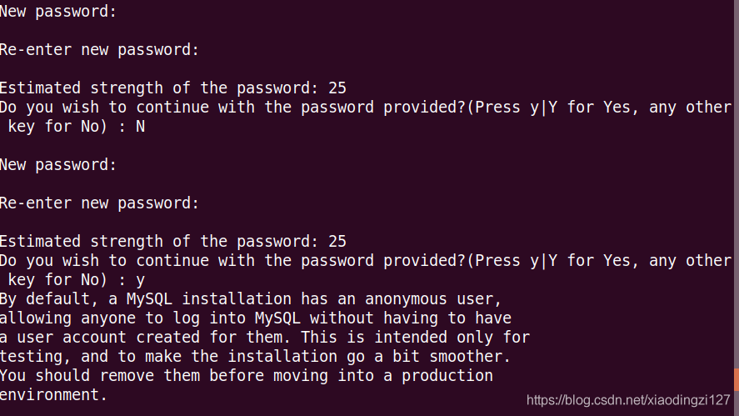
Task: Click the line 'testing, and to make the installation'
Action: [x=256, y=357]
